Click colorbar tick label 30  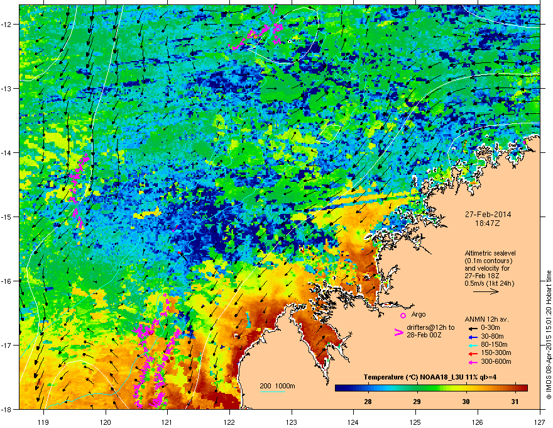466,402
